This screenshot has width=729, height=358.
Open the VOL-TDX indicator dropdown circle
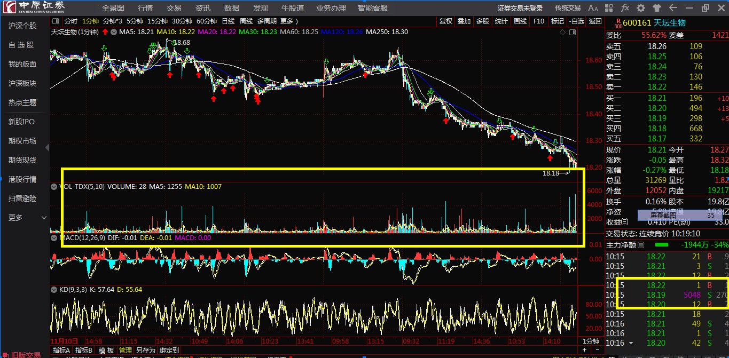(54, 187)
